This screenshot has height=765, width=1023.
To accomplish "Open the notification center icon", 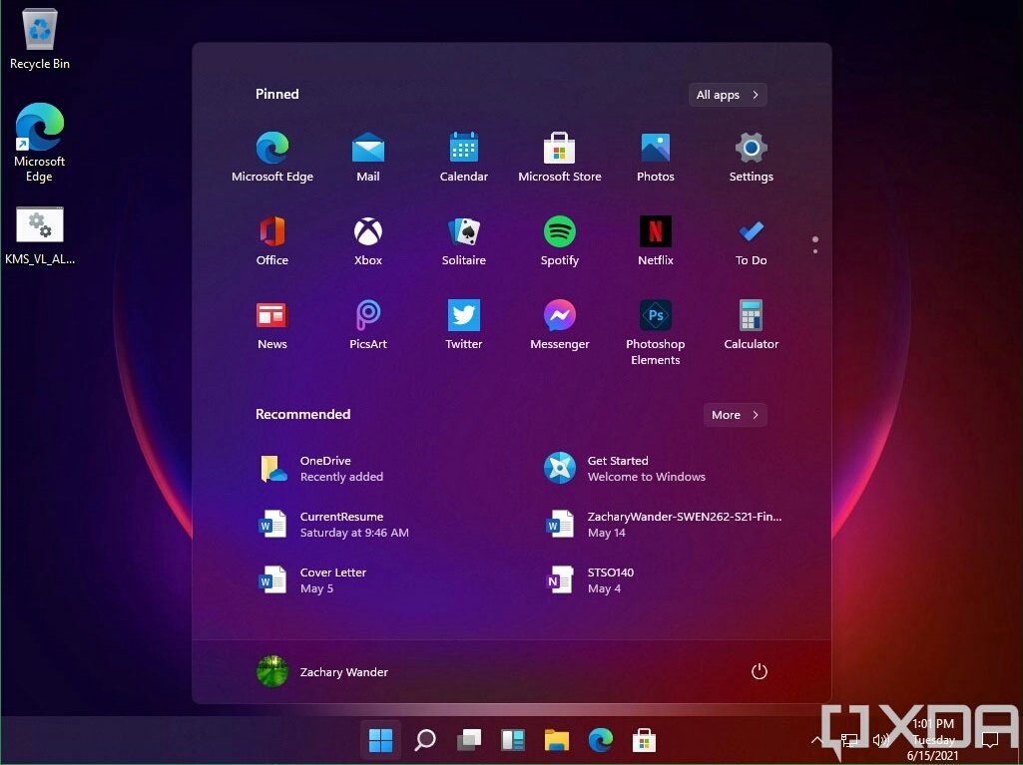I will [990, 740].
